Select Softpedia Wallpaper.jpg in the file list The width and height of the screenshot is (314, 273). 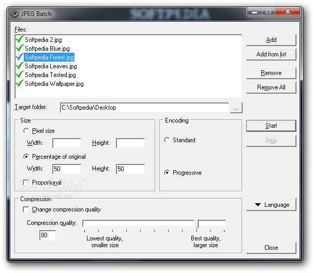(54, 84)
